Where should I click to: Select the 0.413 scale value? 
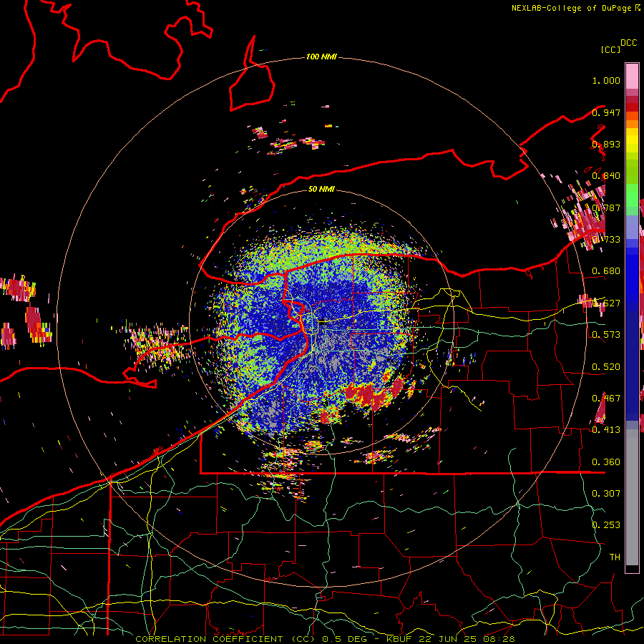(x=606, y=430)
